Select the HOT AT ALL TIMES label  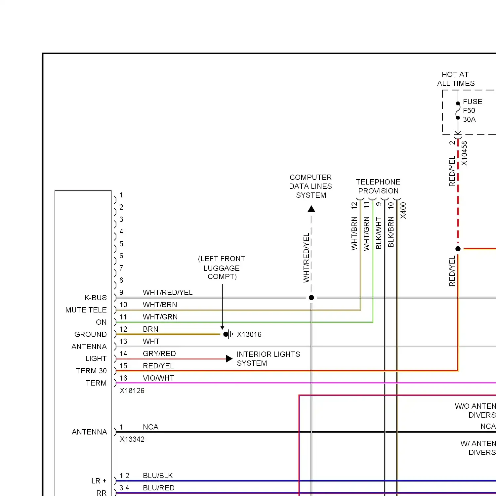[x=456, y=79]
